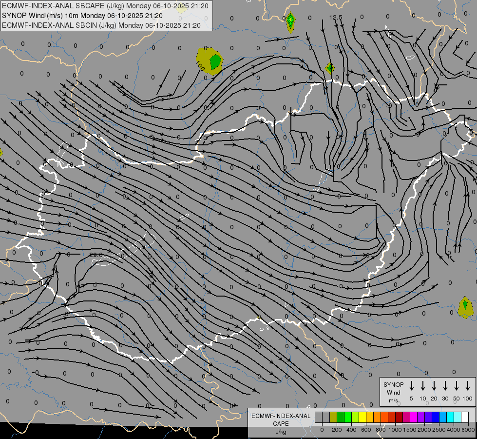Select the pure blue swatch before 2500

(435, 417)
